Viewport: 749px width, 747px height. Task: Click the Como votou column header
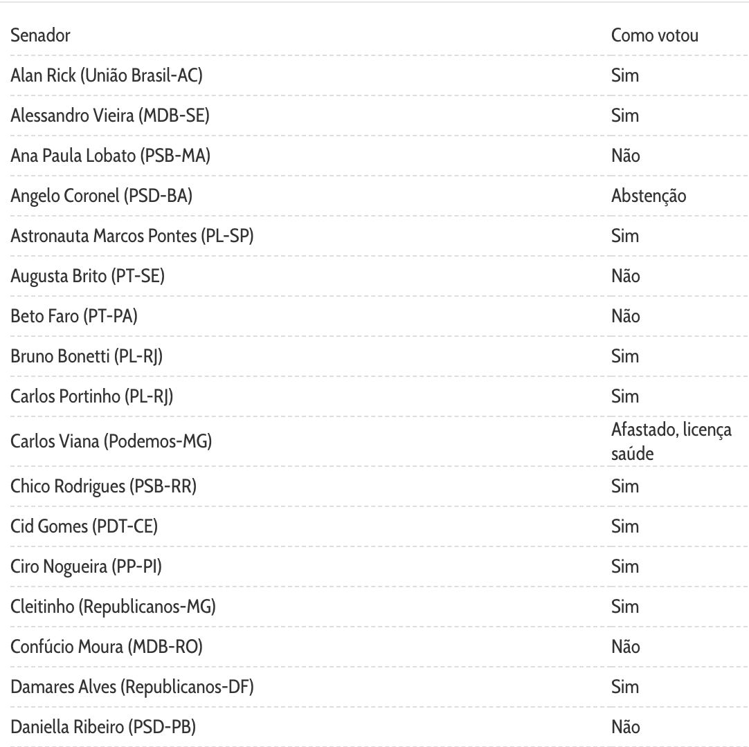654,35
